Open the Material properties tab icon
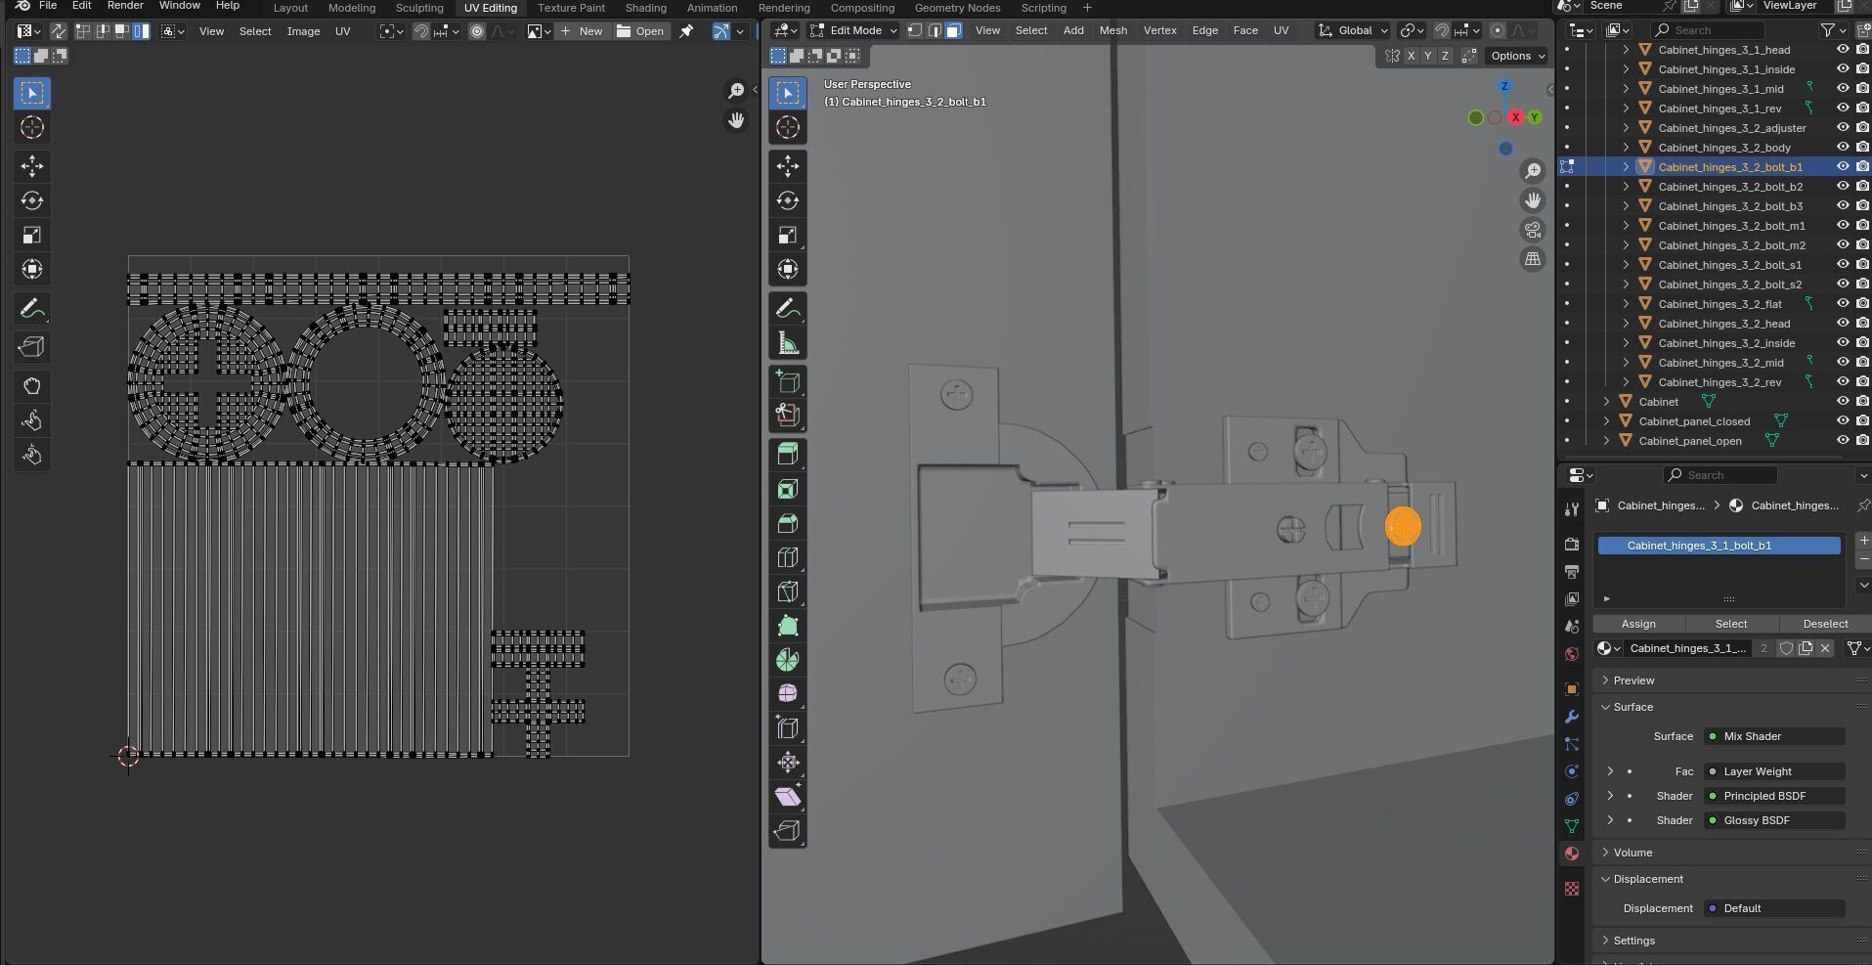 1572,854
